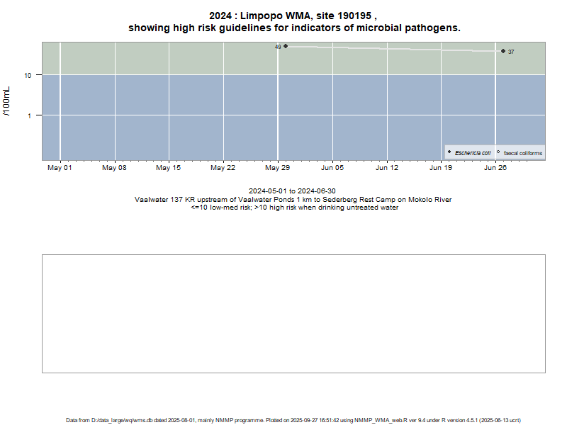Select the faecal coliforms legend text
The image size is (567, 425).
(522, 153)
